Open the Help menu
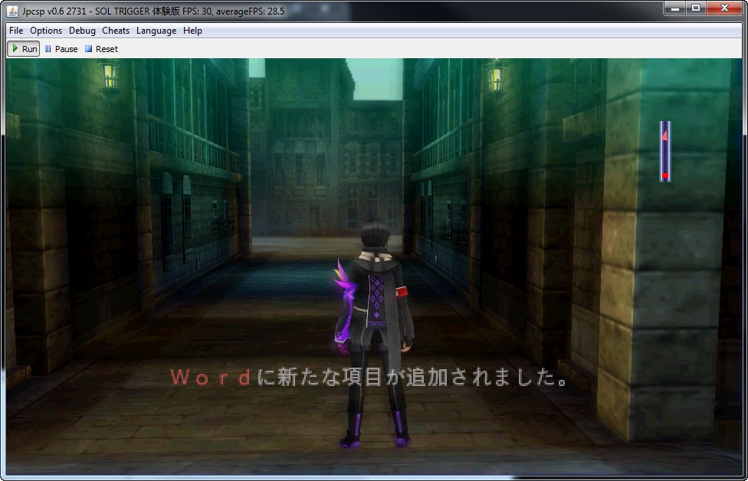Viewport: 748px width, 481px height. [192, 31]
